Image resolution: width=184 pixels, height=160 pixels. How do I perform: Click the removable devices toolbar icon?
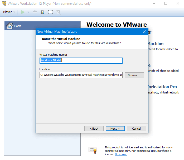(x=43, y=12)
